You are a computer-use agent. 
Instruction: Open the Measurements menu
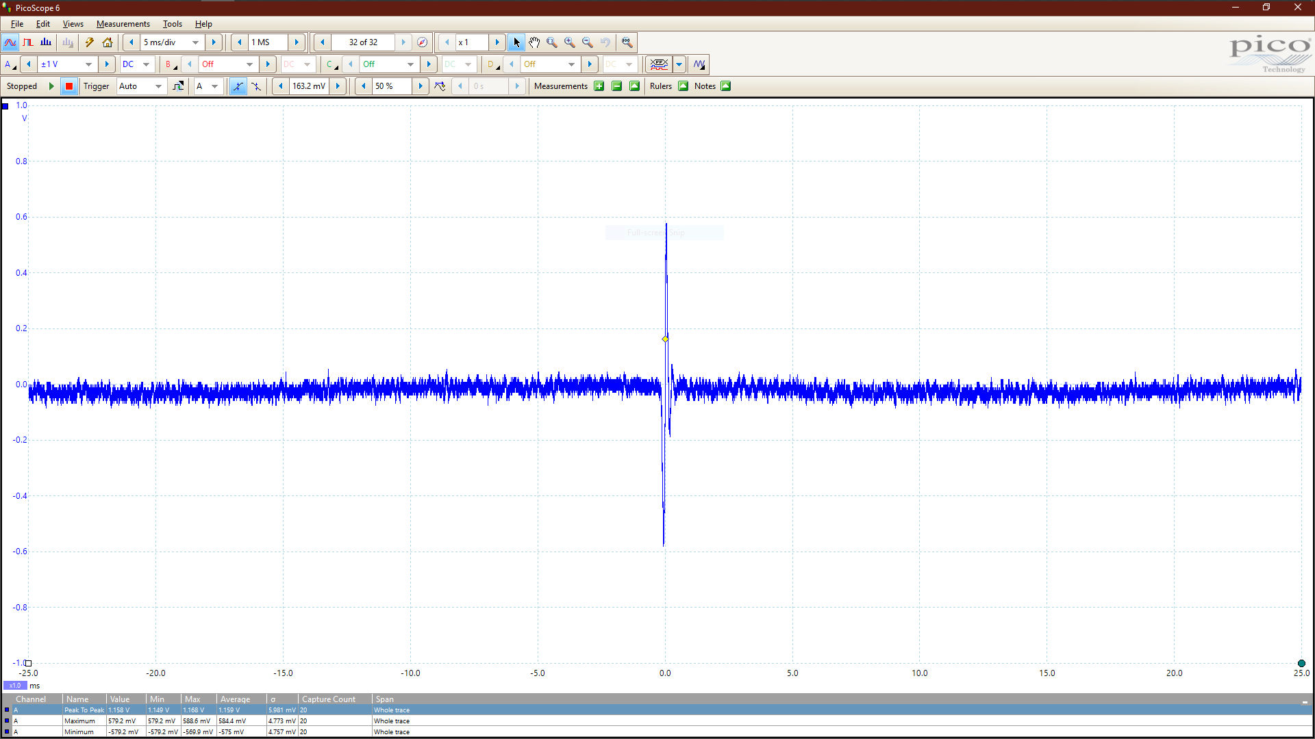[123, 24]
